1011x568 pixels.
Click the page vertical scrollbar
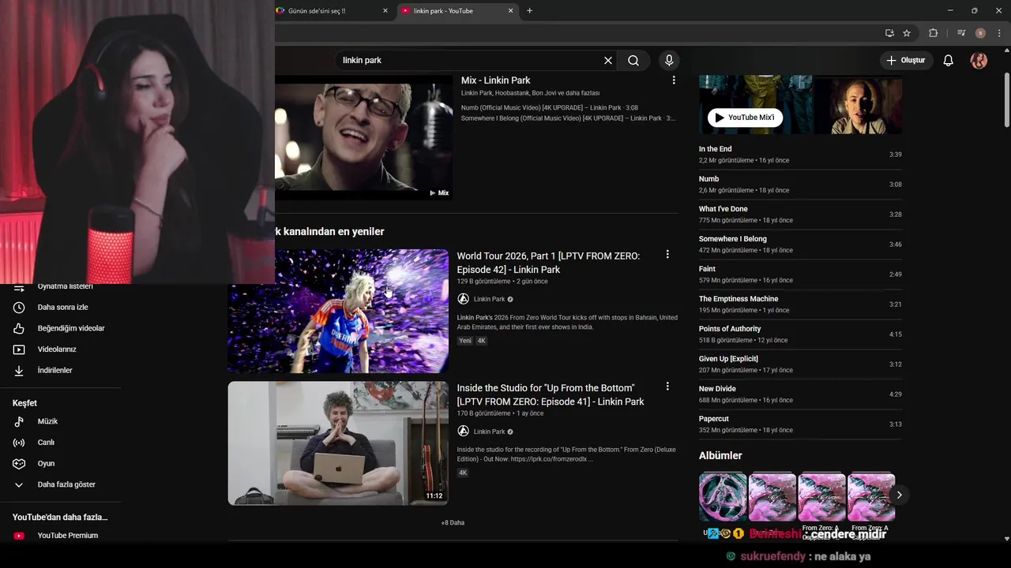[1006, 99]
